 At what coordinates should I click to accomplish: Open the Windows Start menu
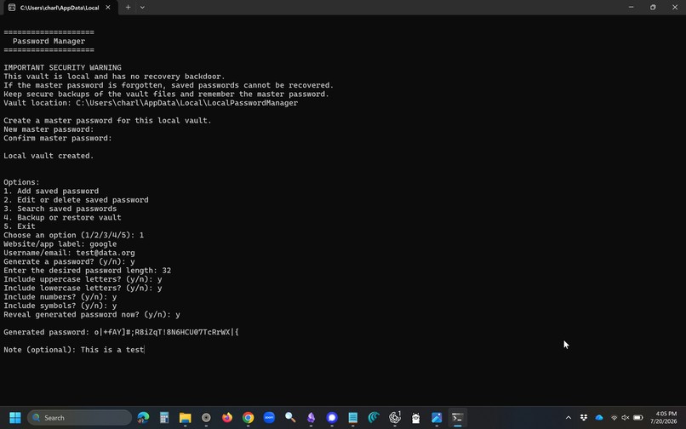(x=14, y=418)
